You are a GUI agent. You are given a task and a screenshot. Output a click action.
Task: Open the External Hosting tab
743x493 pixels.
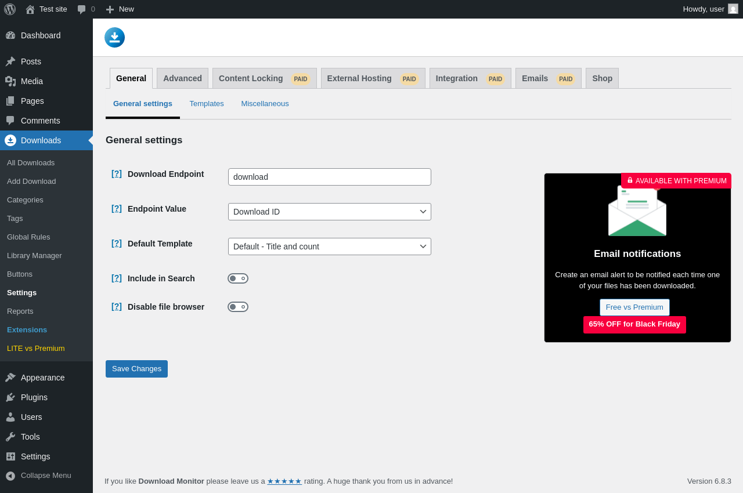click(373, 78)
